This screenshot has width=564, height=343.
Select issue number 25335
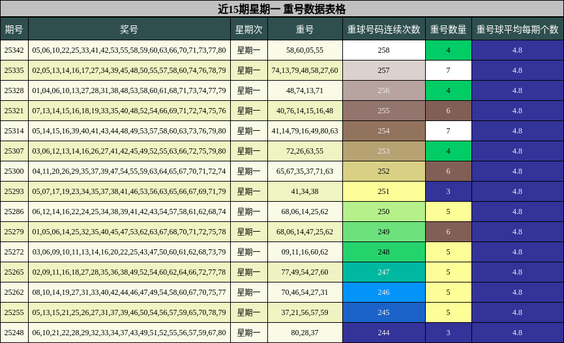14,70
